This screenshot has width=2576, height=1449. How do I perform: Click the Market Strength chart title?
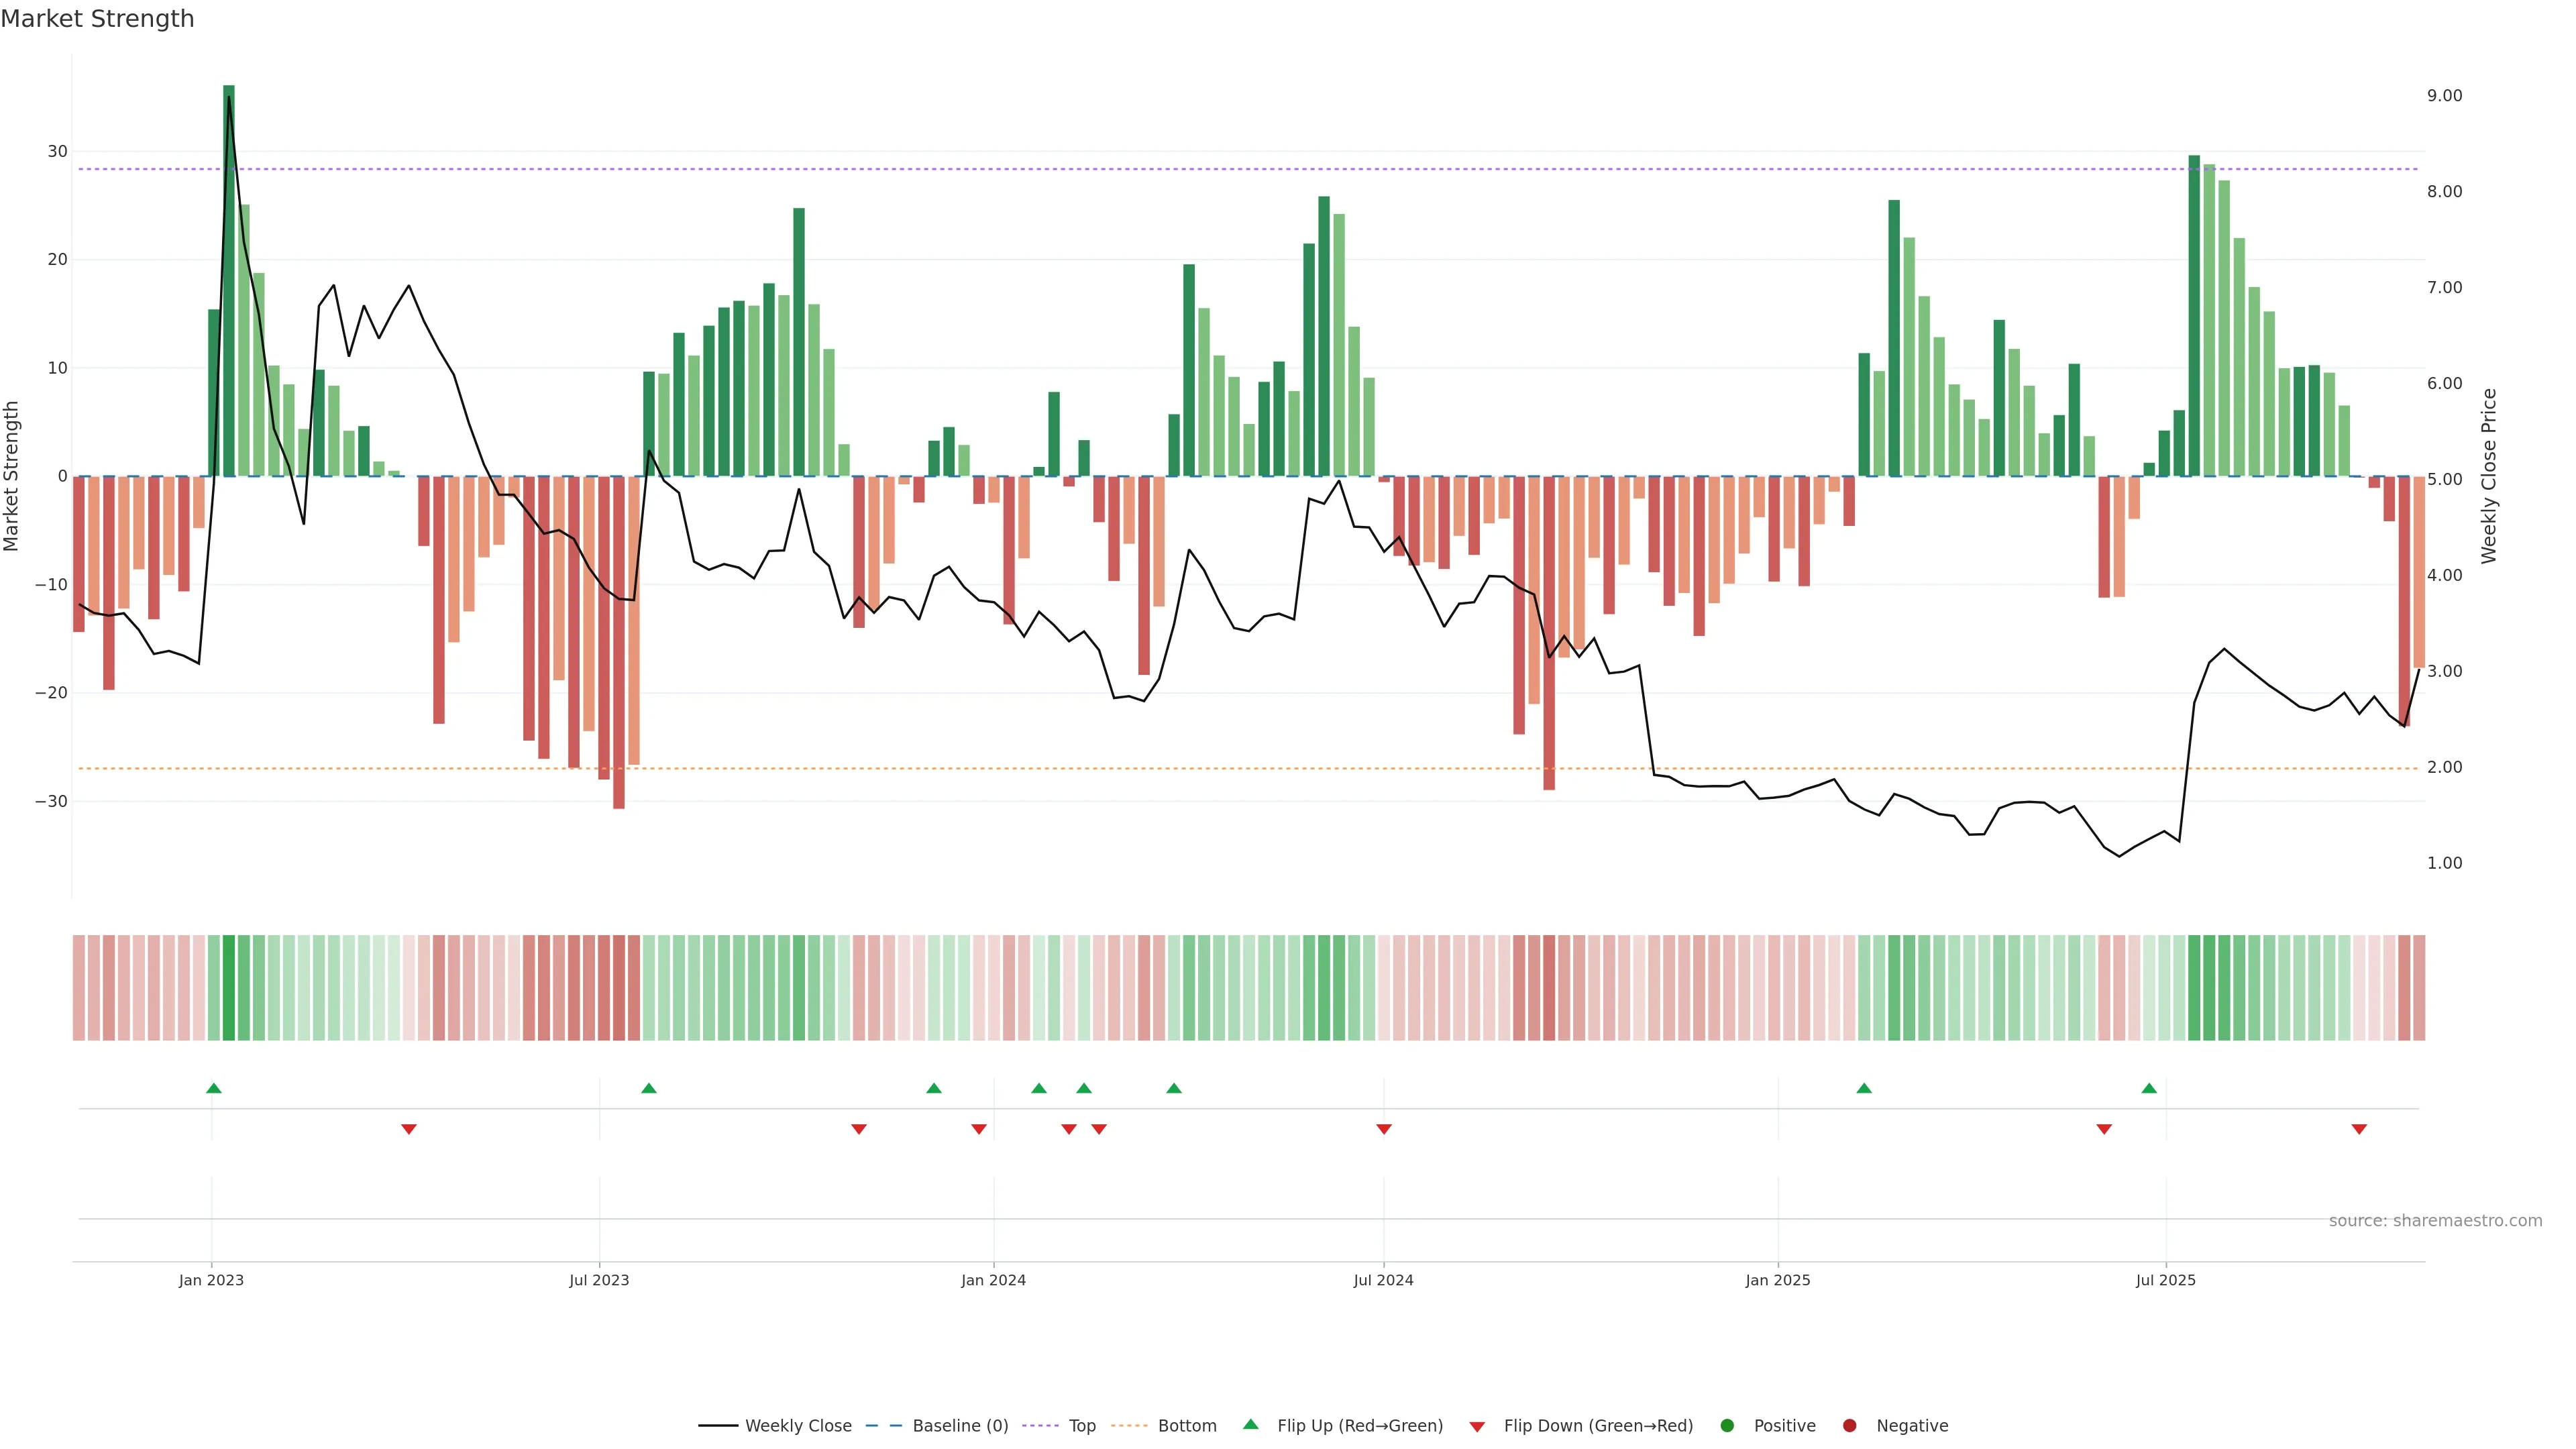click(x=97, y=19)
